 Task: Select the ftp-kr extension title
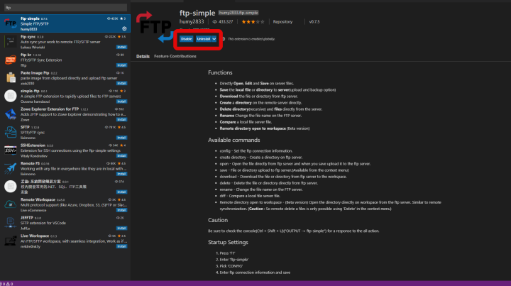click(x=26, y=55)
